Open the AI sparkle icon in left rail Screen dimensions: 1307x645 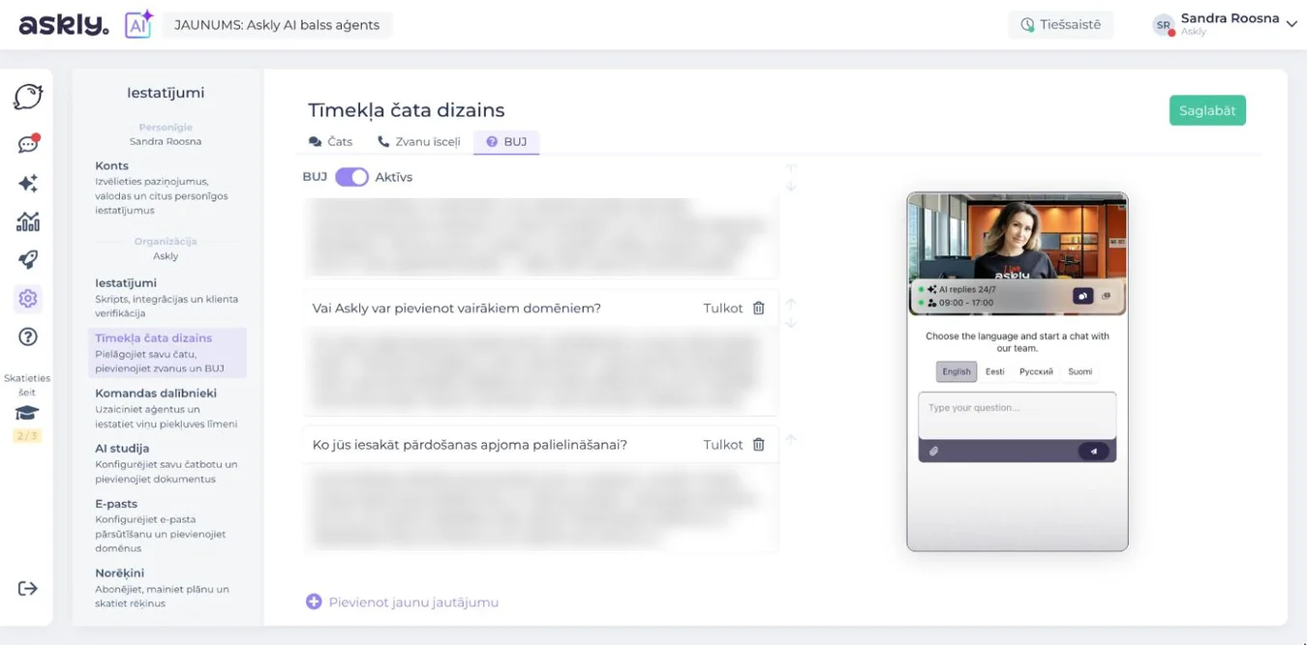click(x=28, y=183)
